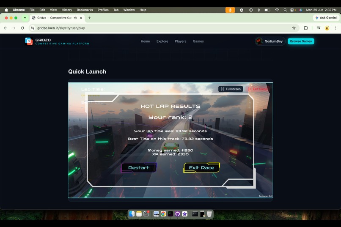The height and width of the screenshot is (227, 341).
Task: Click the Ask Gemini button
Action: pyautogui.click(x=326, y=18)
